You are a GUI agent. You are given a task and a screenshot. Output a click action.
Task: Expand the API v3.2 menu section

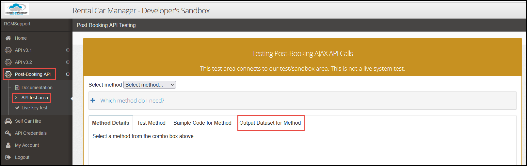(x=68, y=62)
